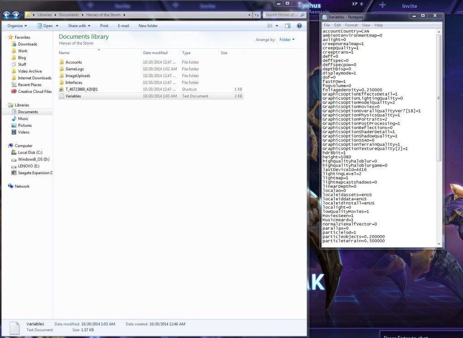Select Documents under Libraries
The image size is (463, 338).
[x=28, y=111]
